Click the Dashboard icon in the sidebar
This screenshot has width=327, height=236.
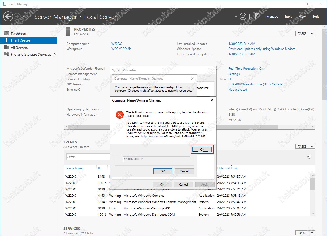6,34
